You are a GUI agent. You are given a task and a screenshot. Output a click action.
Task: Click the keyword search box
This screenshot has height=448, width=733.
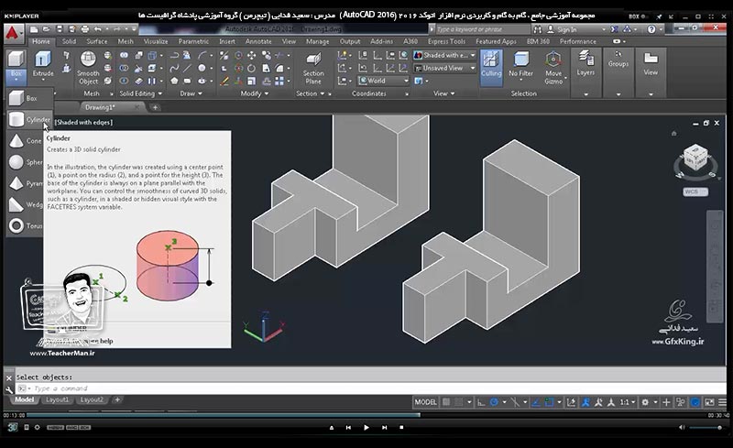point(483,29)
